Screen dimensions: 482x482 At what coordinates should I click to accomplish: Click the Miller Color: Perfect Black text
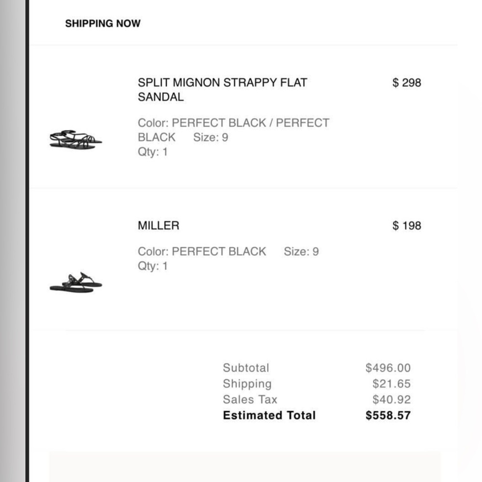[x=202, y=252]
